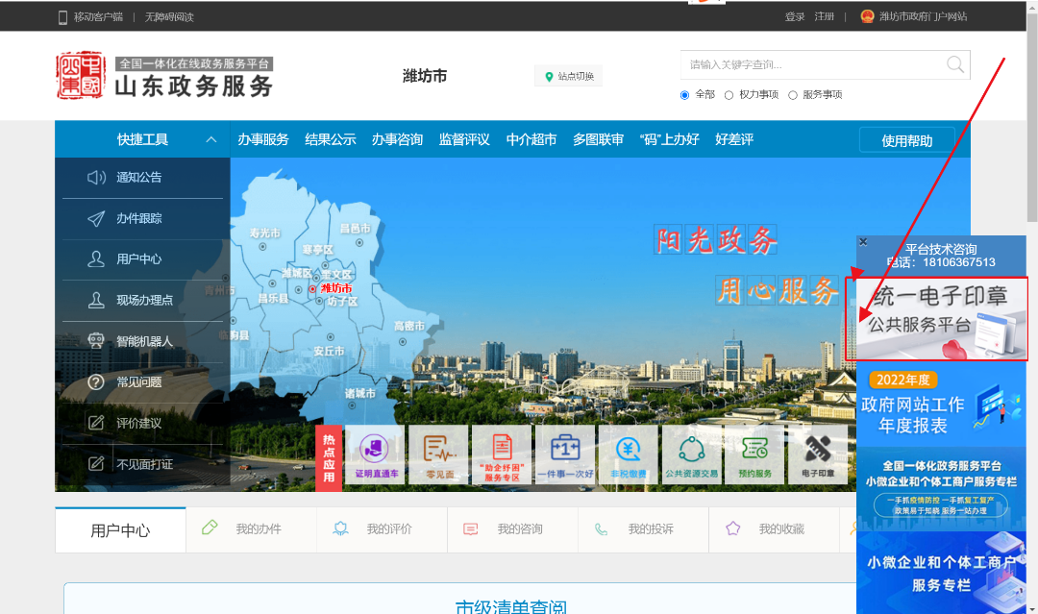
Task: Open the 多图联审 menu
Action: [598, 139]
